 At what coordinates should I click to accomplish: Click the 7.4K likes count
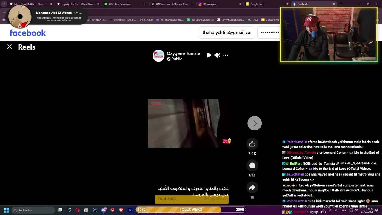[x=252, y=153]
